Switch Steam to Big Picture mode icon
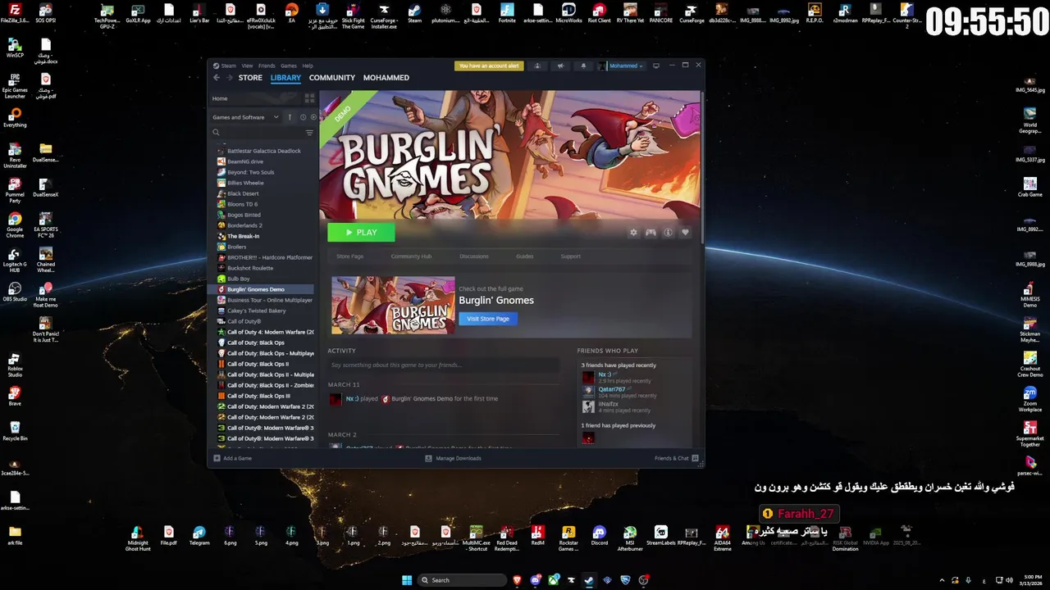This screenshot has height=590, width=1050. [655, 66]
